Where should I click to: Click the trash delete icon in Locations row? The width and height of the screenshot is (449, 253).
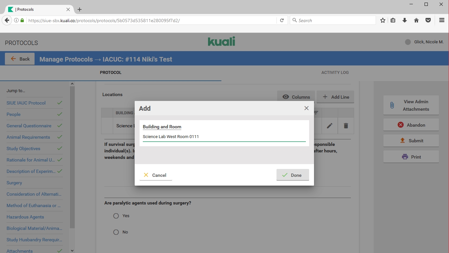coord(346,126)
